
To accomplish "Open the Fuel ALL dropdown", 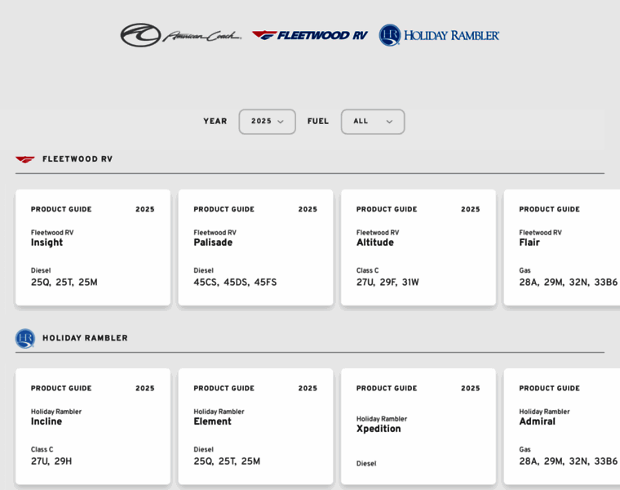I will 372,122.
